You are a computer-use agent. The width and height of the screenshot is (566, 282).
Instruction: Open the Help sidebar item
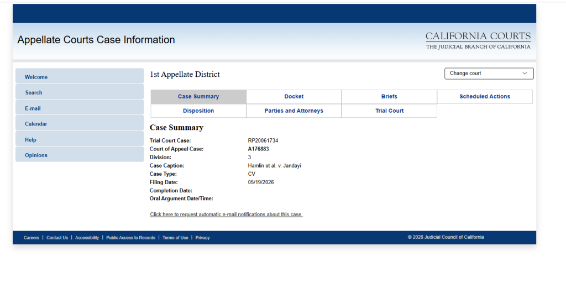pyautogui.click(x=80, y=139)
